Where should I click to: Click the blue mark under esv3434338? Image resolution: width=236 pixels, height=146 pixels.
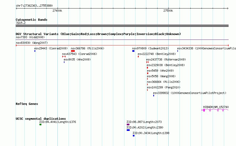click(x=178, y=51)
